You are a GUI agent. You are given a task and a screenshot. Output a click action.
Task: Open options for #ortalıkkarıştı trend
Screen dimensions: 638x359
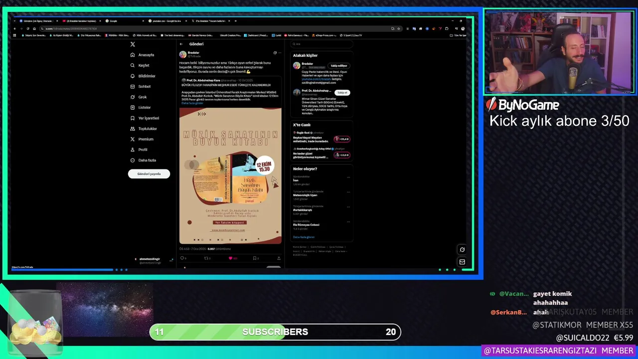point(348,207)
